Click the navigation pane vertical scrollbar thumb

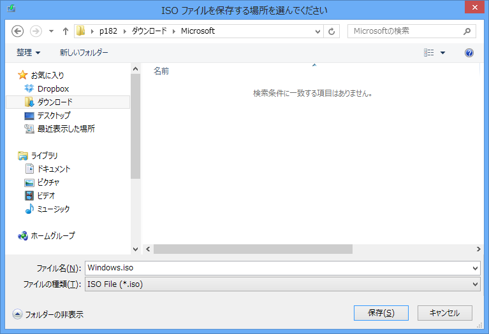(135, 127)
